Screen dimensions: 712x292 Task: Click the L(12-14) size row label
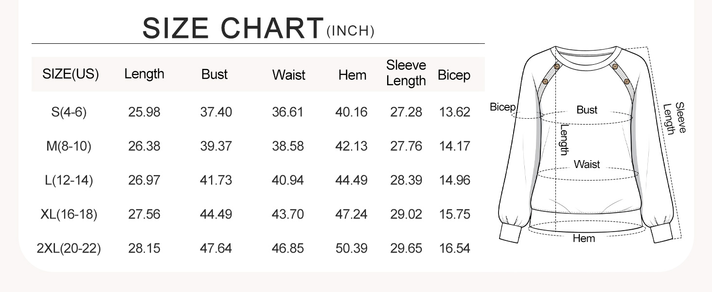tap(69, 180)
